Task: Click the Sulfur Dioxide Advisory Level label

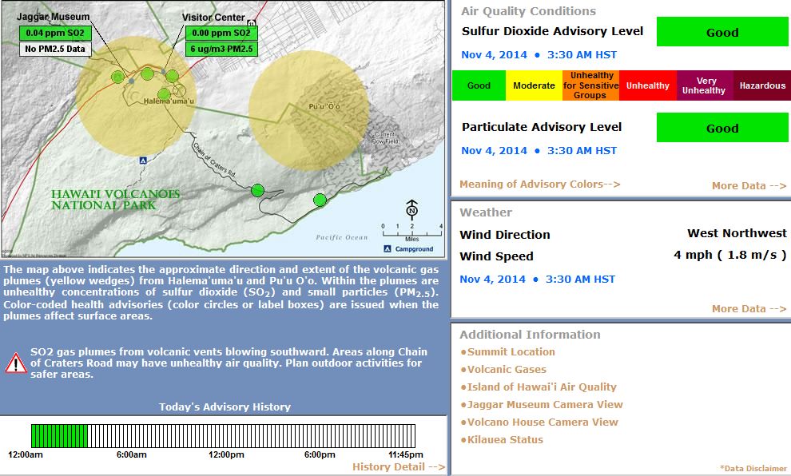Action: tap(552, 31)
